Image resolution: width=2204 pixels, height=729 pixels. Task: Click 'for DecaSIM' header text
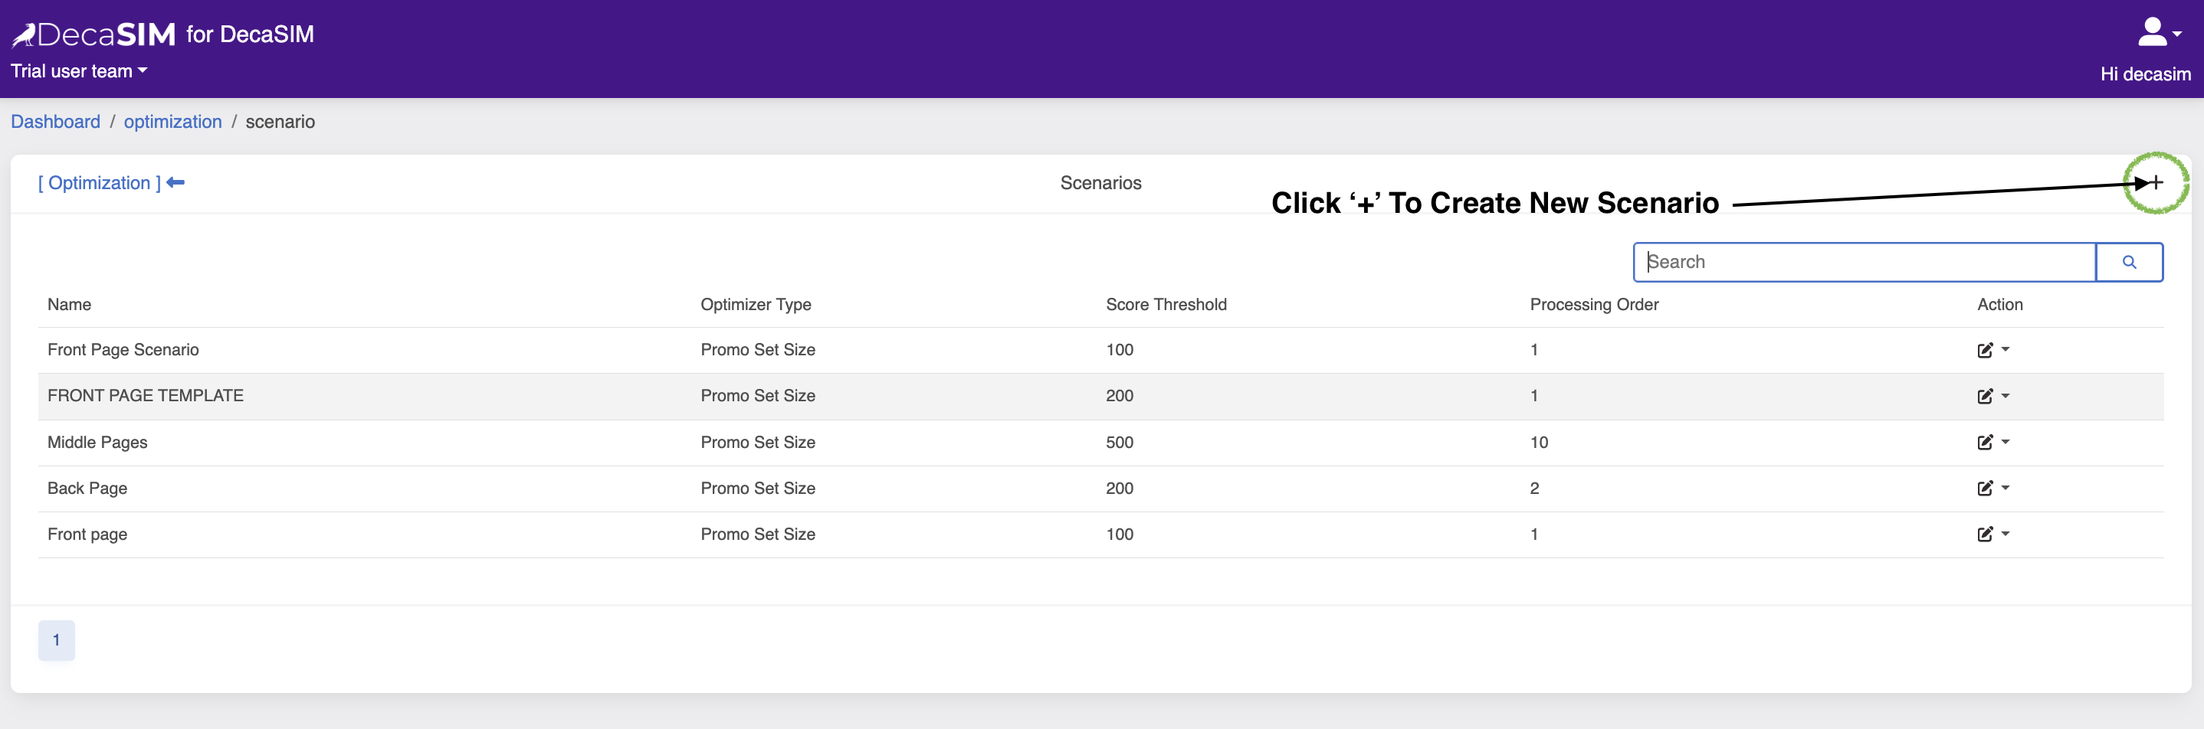pyautogui.click(x=250, y=34)
